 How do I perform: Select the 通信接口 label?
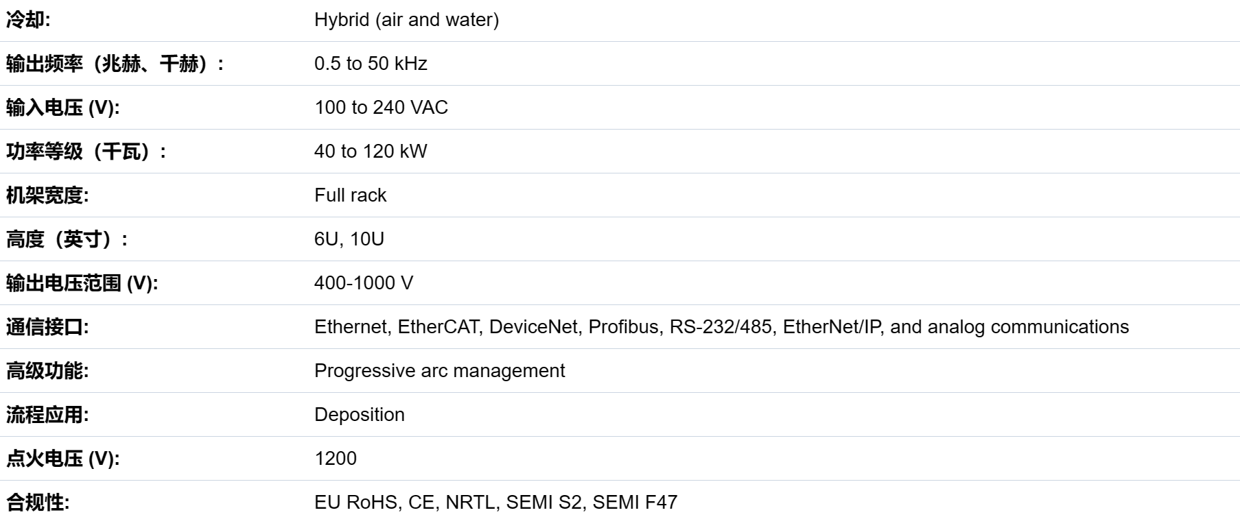click(x=47, y=327)
